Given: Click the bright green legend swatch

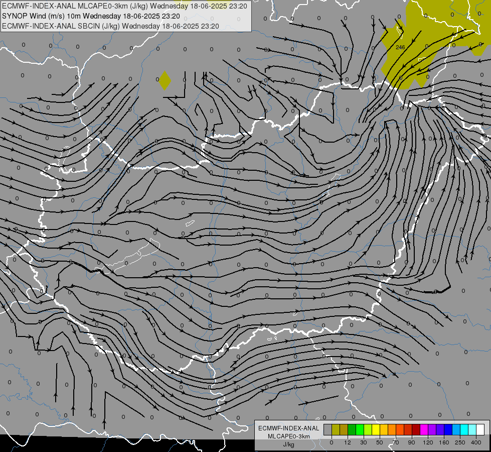Looking at the screenshot, I should (360, 430).
